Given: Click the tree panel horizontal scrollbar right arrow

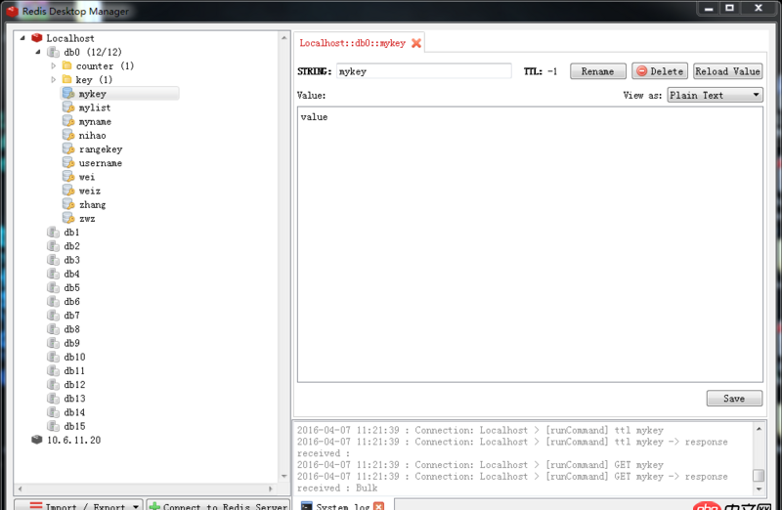Looking at the screenshot, I should [271, 489].
